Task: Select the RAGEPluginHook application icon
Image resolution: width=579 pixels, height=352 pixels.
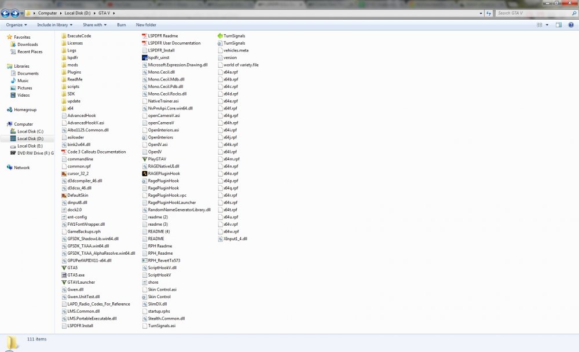Action: point(145,174)
